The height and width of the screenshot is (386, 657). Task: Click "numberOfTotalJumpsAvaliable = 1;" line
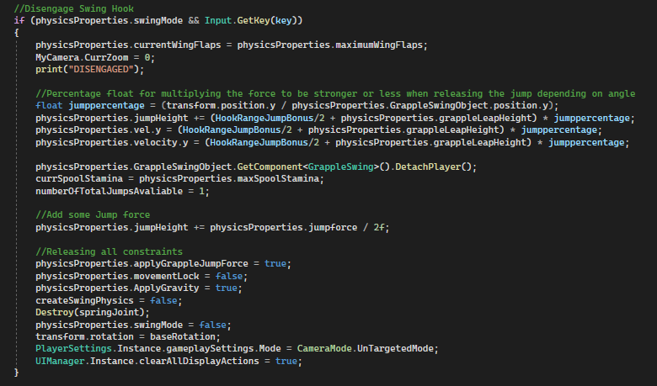click(122, 191)
